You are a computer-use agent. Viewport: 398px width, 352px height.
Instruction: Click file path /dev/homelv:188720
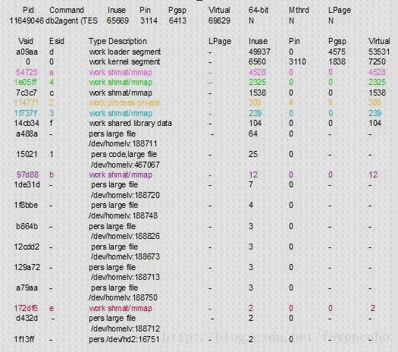(x=125, y=195)
